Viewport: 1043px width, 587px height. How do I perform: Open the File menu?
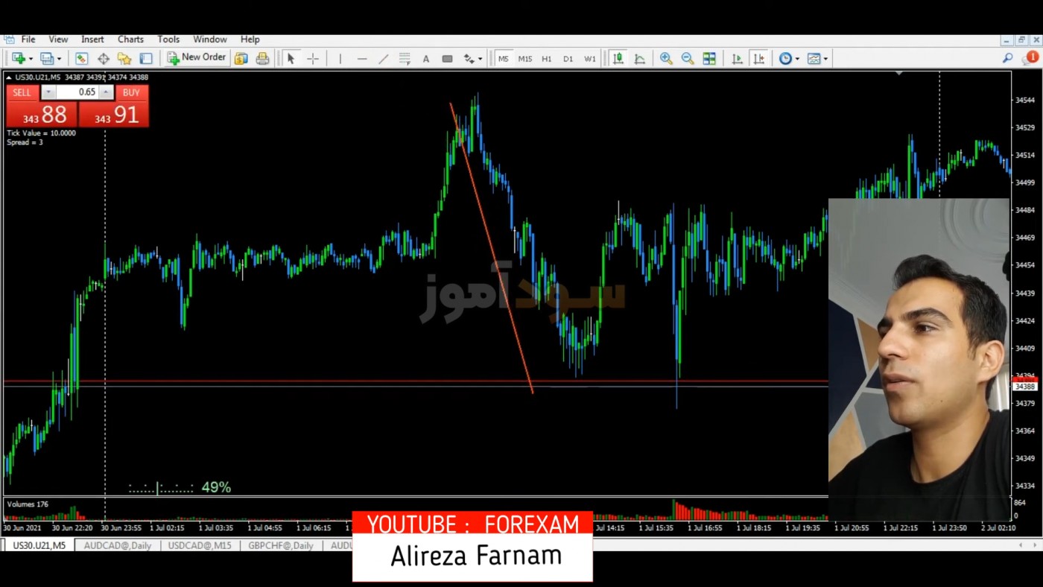[28, 39]
